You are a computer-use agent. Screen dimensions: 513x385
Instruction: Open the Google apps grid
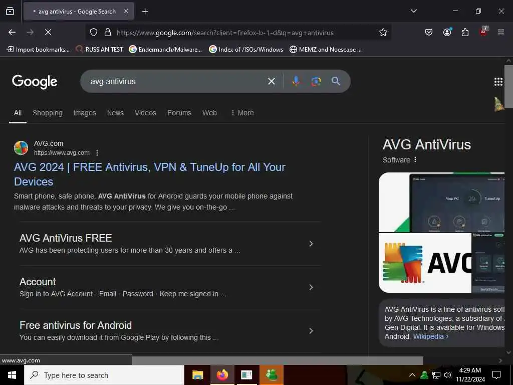pyautogui.click(x=498, y=82)
